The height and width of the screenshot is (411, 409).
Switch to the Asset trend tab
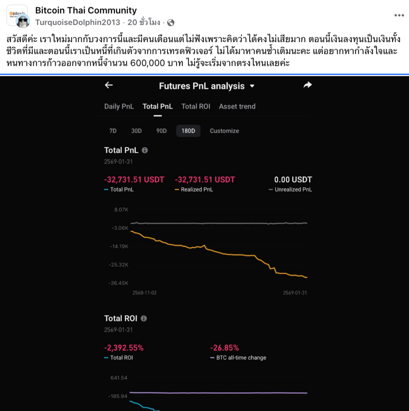[237, 106]
